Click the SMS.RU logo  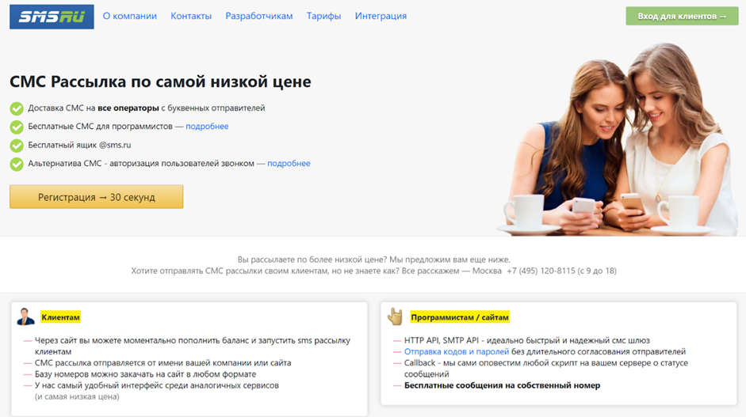click(x=52, y=17)
